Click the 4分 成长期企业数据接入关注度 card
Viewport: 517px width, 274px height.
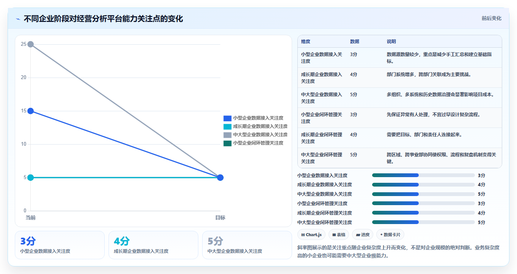point(153,245)
